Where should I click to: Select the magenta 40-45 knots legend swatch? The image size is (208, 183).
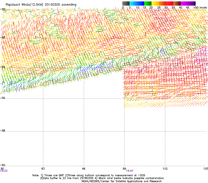click(x=187, y=3)
